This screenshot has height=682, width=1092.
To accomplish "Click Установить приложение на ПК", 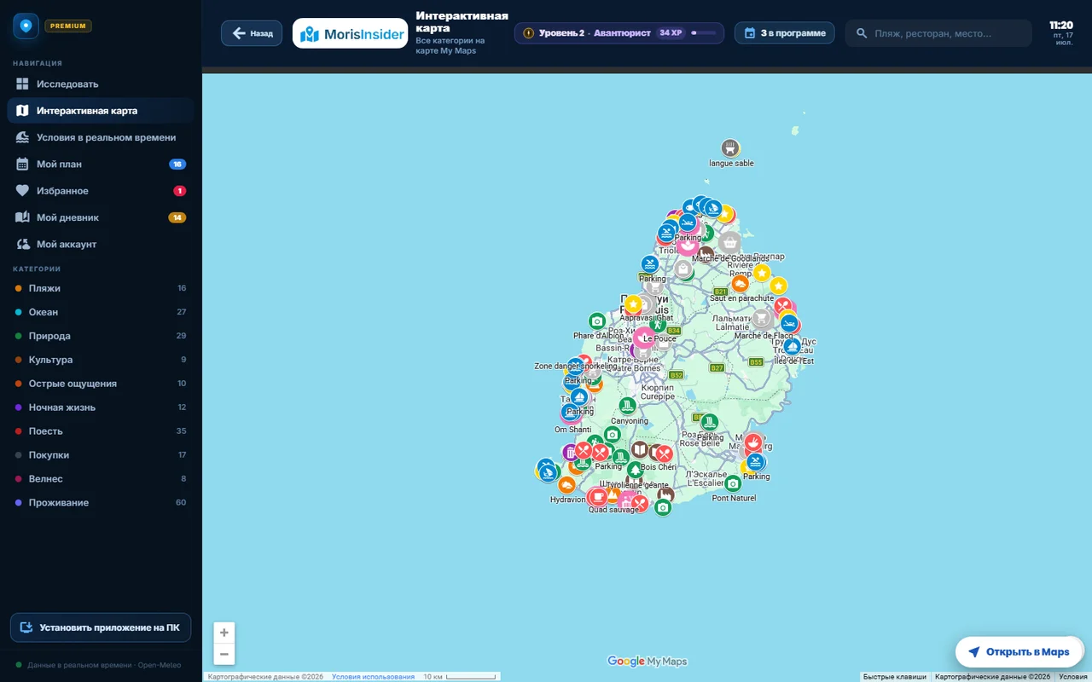I will 101,627.
